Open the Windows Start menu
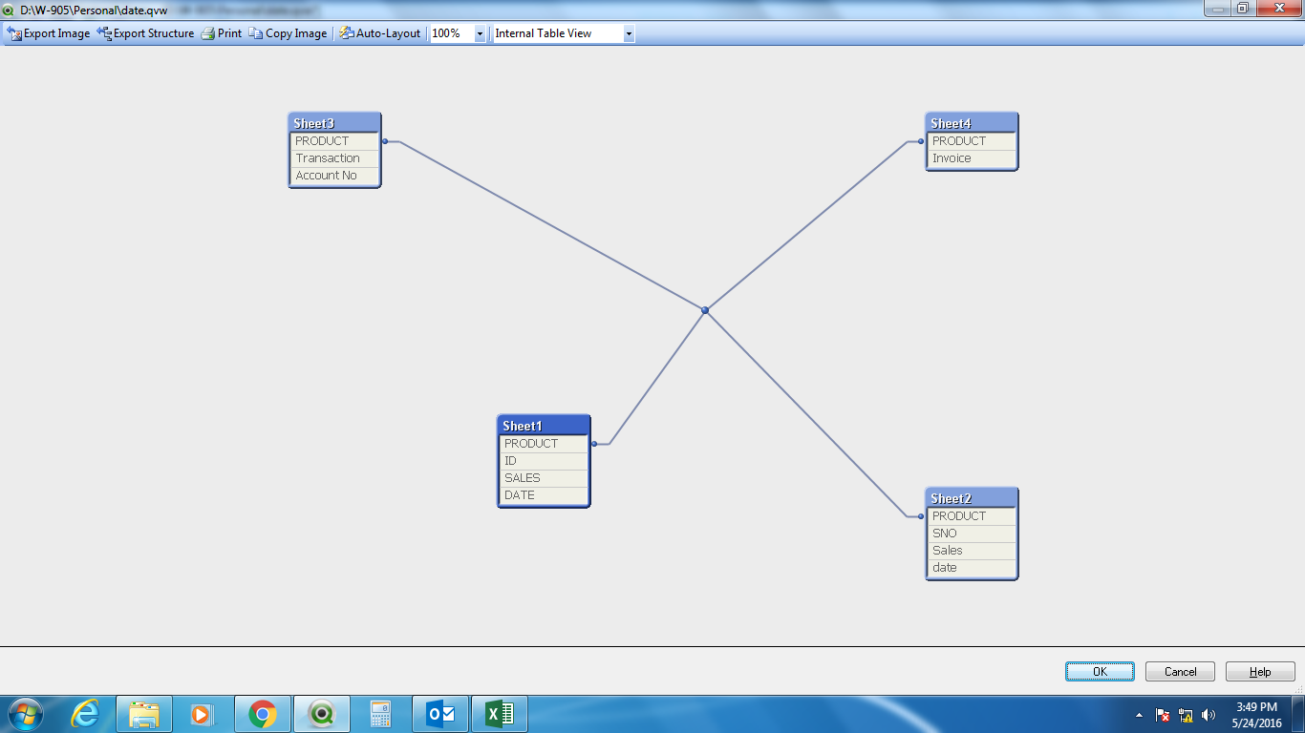This screenshot has height=733, width=1305. pyautogui.click(x=26, y=714)
